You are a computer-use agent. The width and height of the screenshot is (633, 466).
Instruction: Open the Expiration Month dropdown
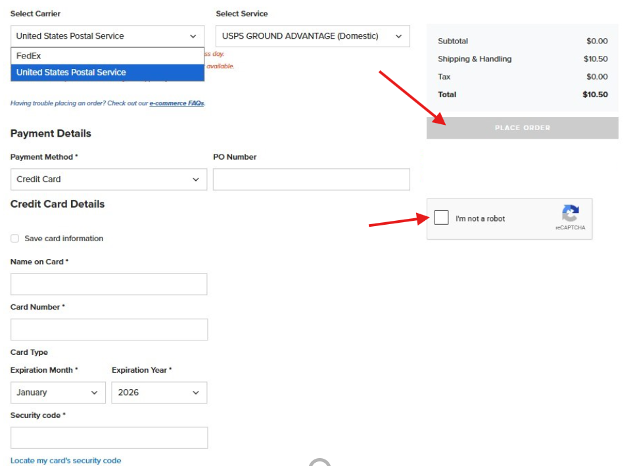point(58,392)
